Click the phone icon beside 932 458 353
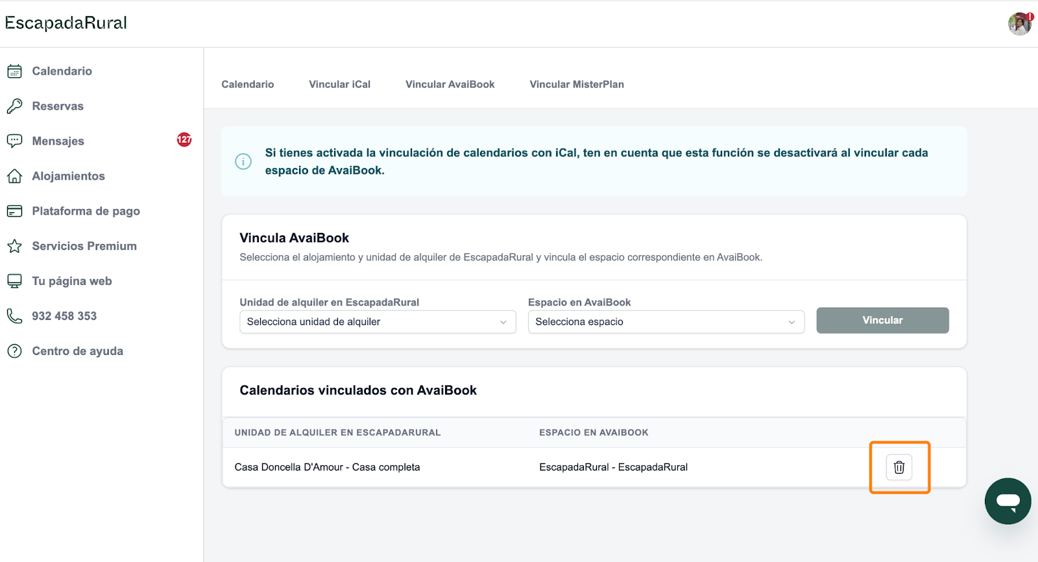The height and width of the screenshot is (562, 1038). (x=14, y=316)
